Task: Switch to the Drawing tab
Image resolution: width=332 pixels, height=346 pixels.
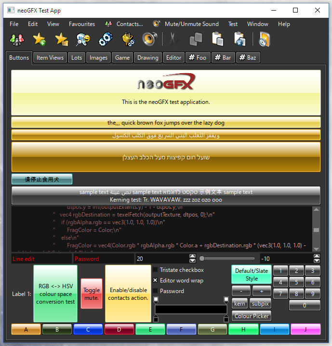Action: click(x=148, y=58)
